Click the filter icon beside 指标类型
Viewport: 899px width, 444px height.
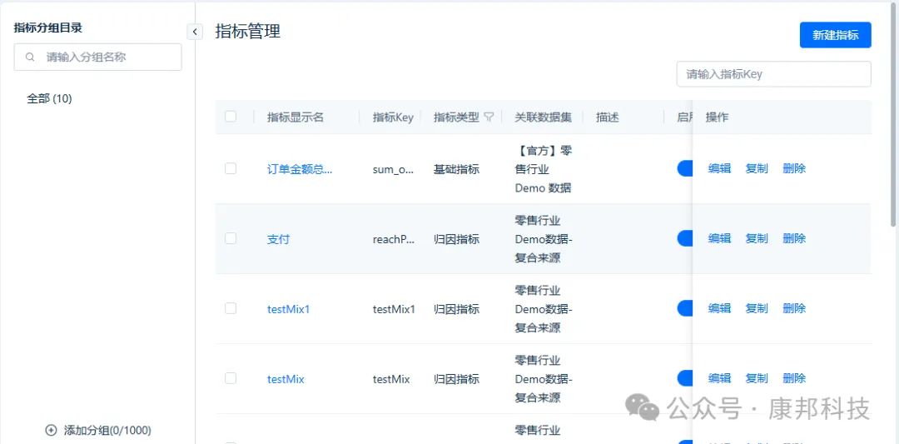click(x=489, y=117)
